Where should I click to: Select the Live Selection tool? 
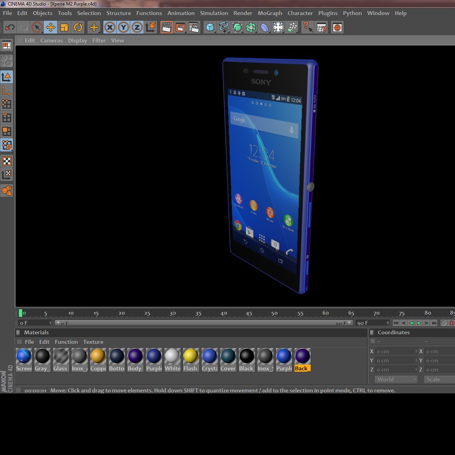[x=37, y=27]
